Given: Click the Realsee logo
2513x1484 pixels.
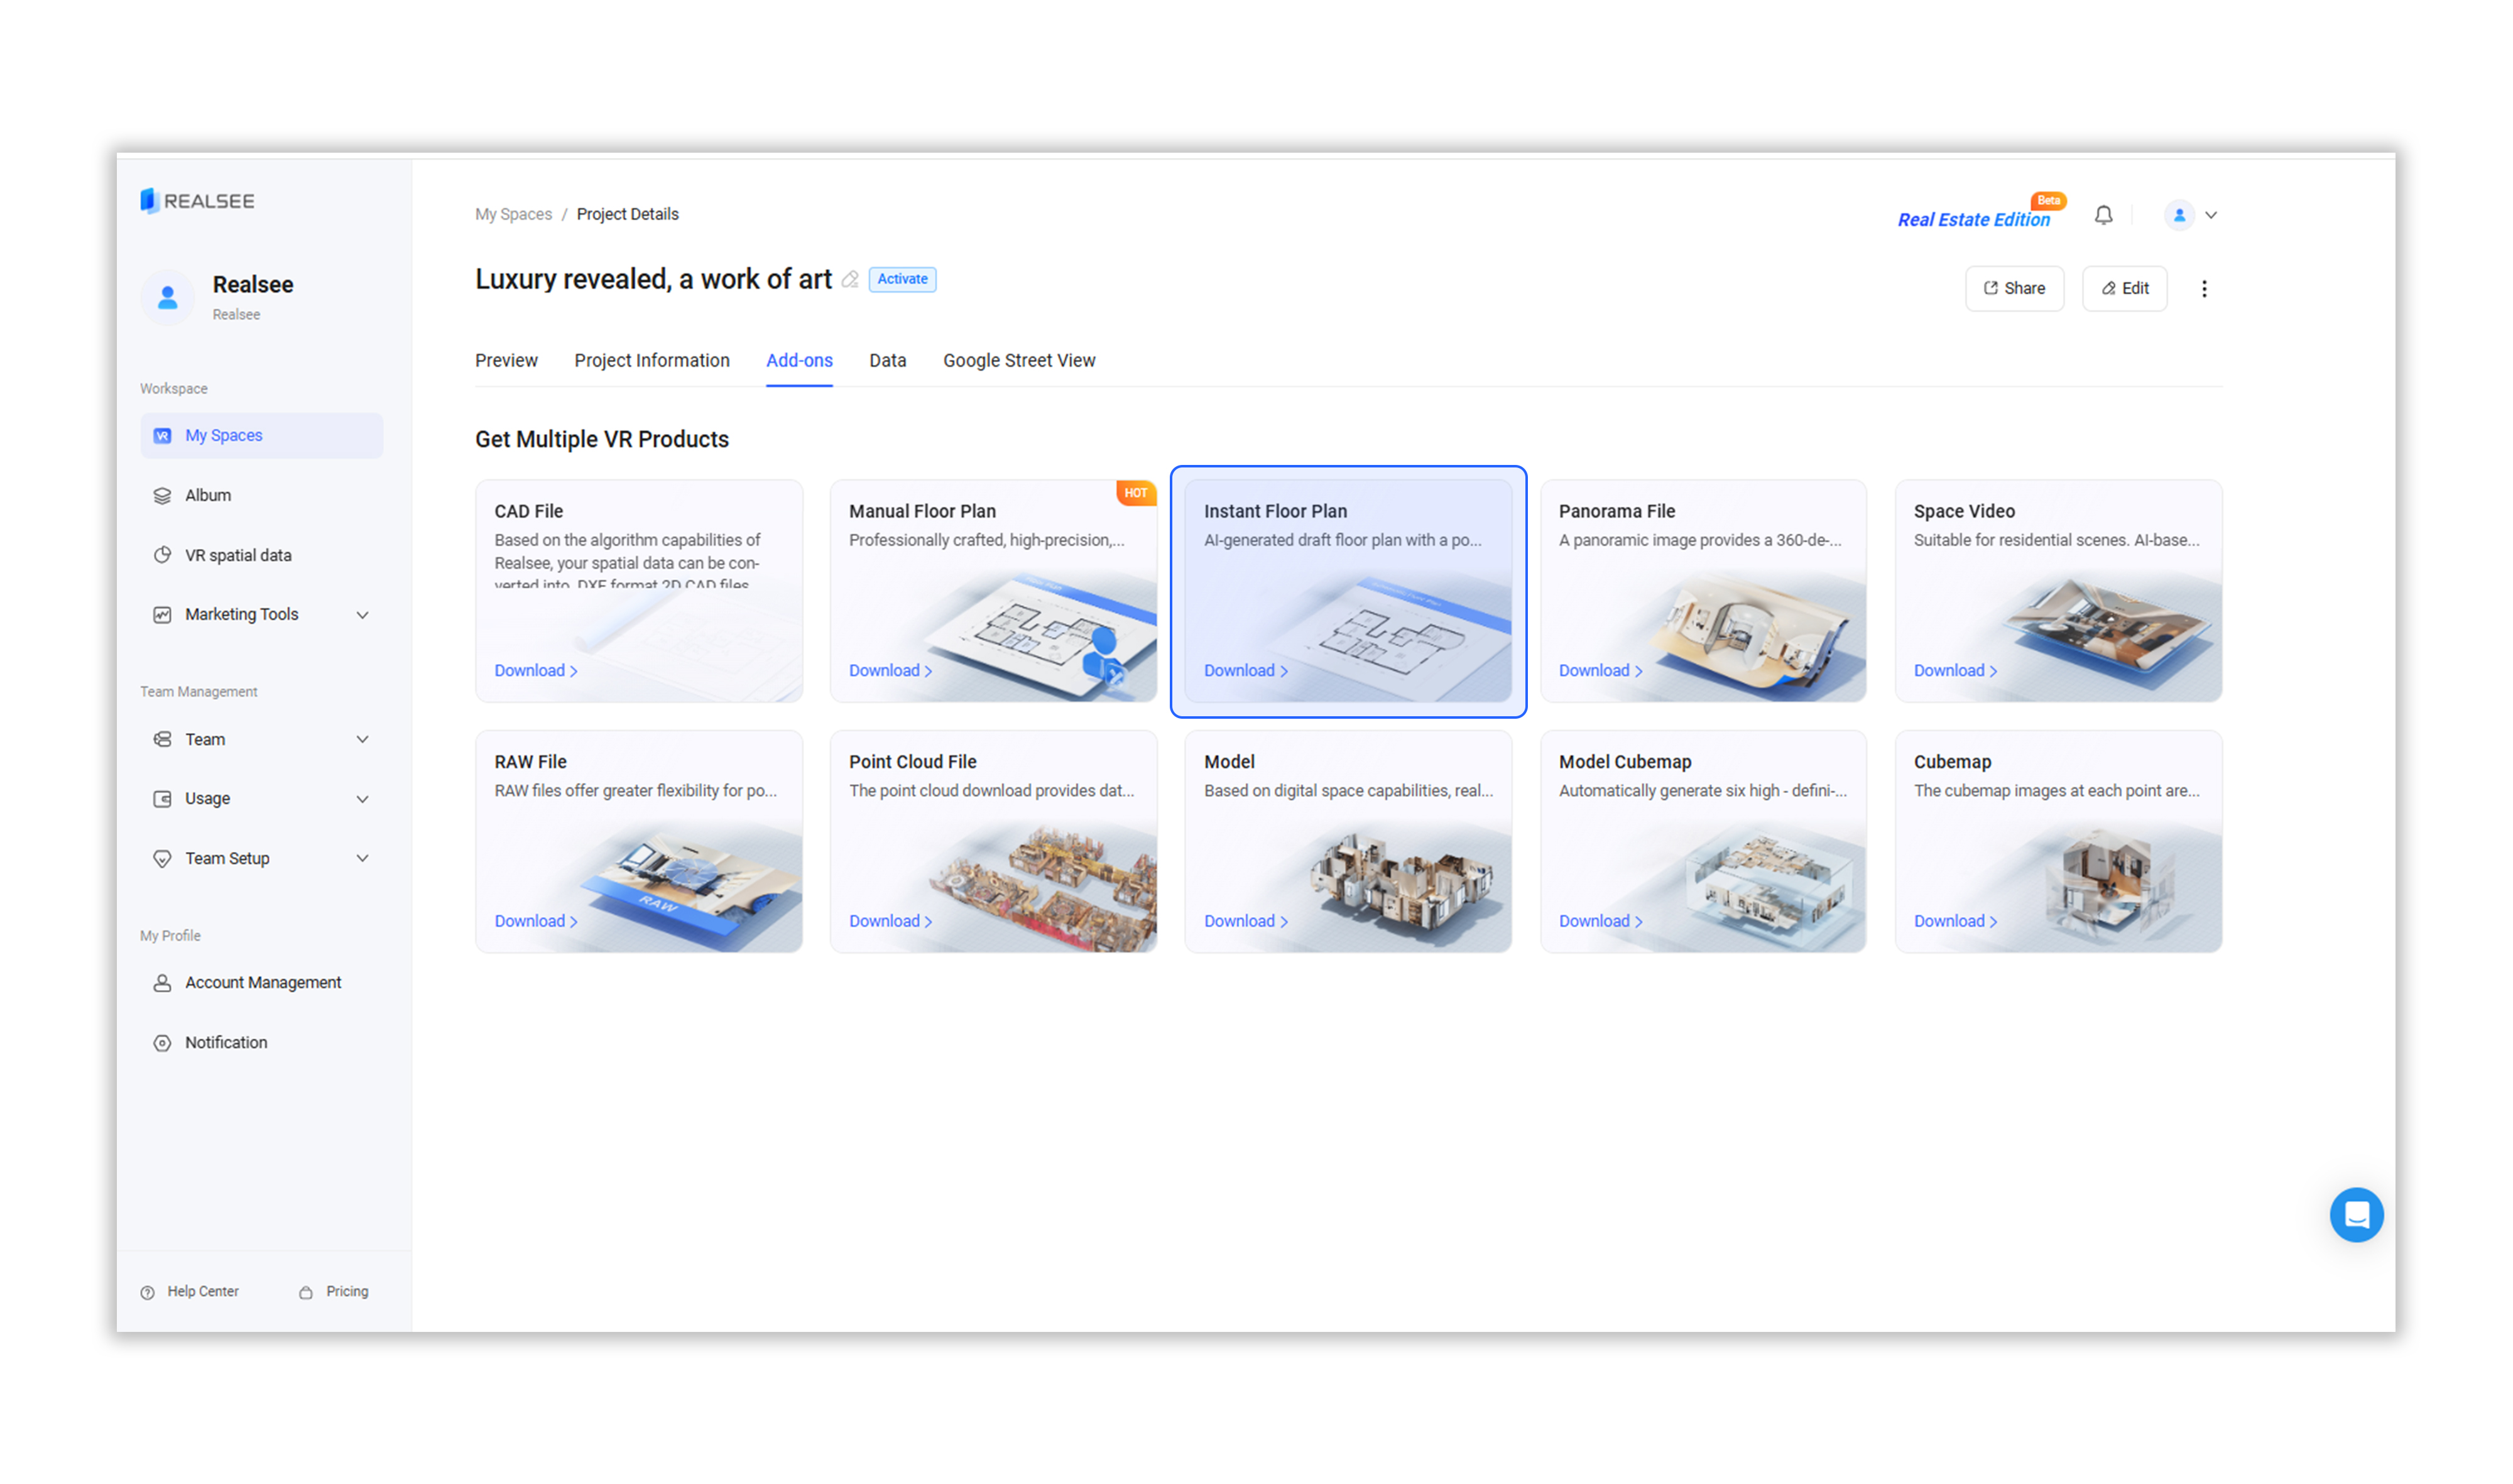Looking at the screenshot, I should (198, 201).
